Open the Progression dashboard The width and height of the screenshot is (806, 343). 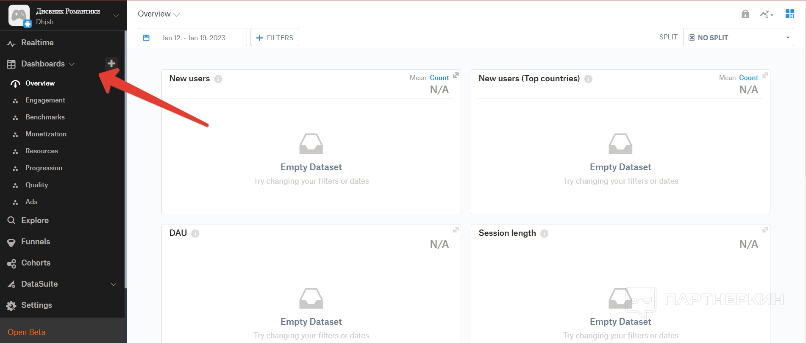pos(44,168)
